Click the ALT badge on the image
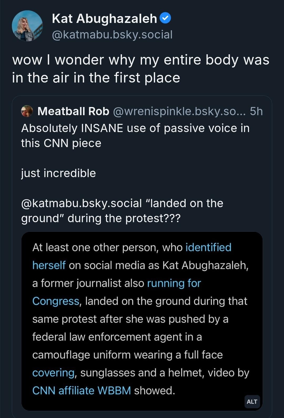 (252, 402)
